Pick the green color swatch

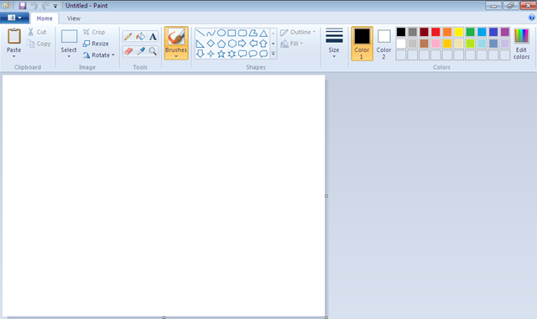click(470, 32)
